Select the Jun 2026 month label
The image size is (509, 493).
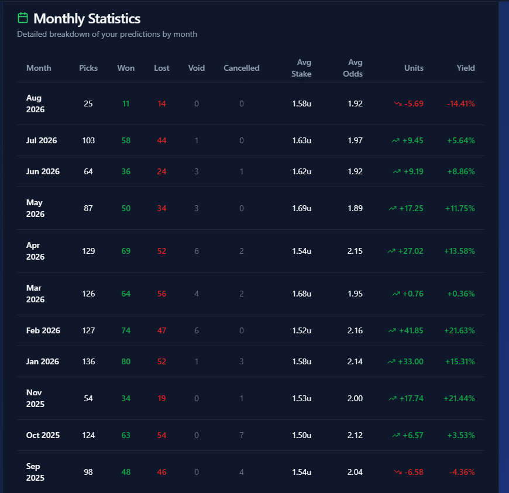[x=43, y=171]
